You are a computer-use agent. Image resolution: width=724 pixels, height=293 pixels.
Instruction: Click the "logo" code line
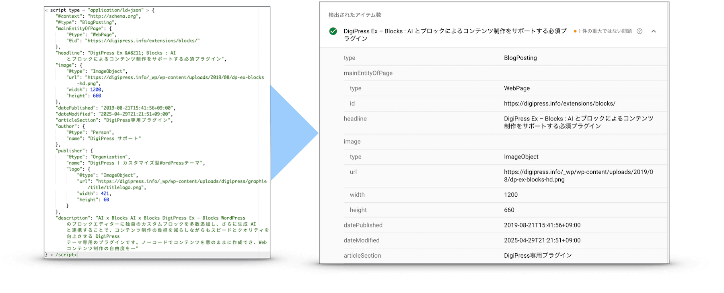point(78,169)
